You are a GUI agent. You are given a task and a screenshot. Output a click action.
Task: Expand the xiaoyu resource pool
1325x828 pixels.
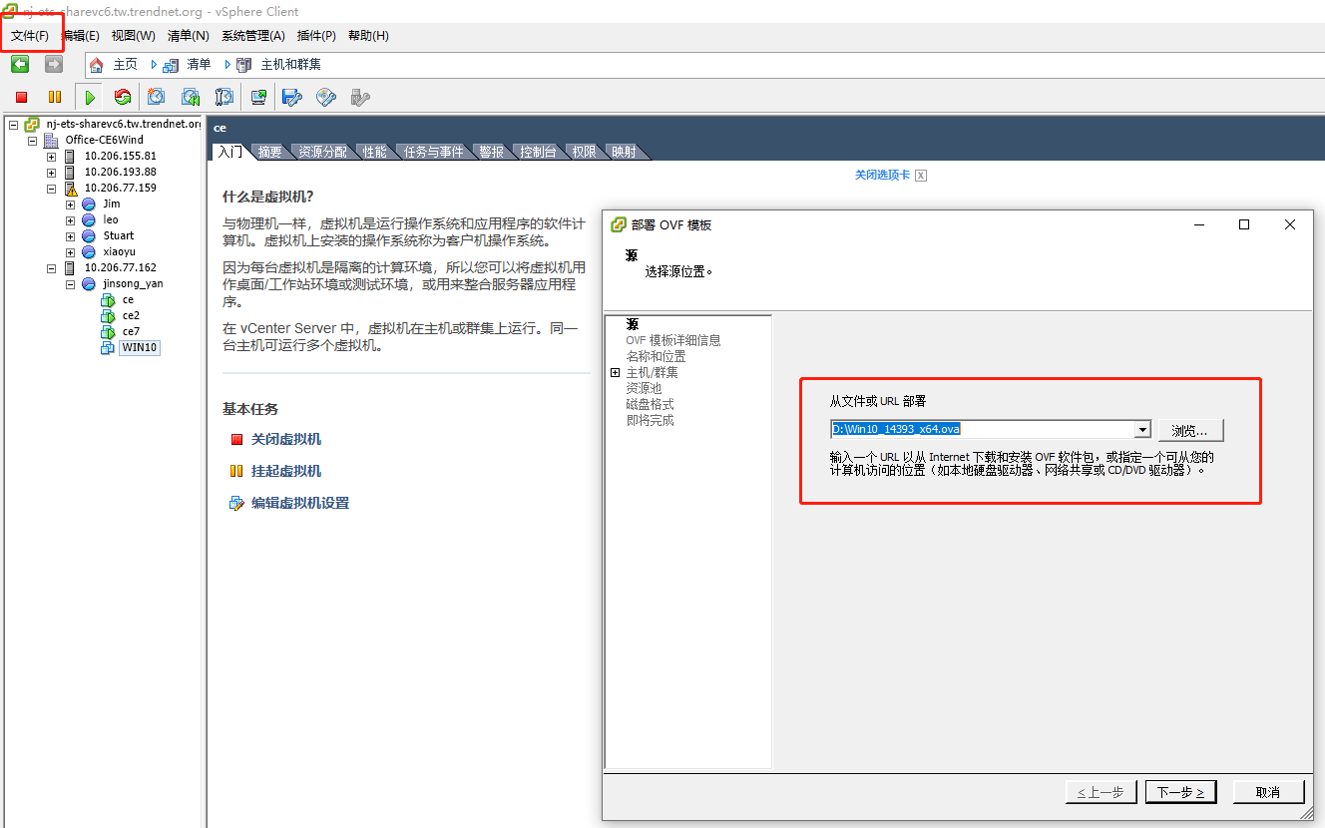tap(71, 252)
